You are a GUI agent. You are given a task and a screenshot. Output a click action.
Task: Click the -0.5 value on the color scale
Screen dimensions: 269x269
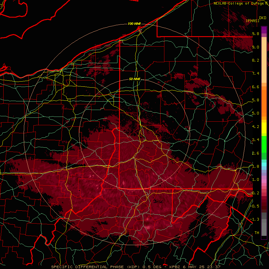pos(255,206)
